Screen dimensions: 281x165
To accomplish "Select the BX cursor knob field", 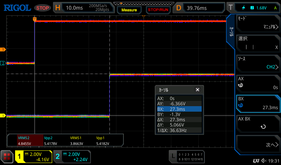I will click(x=258, y=103).
